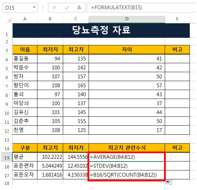Image resolution: width=197 pixels, height=190 pixels.
Task: Click header cell 최고치 in row 3
Action: pos(76,49)
